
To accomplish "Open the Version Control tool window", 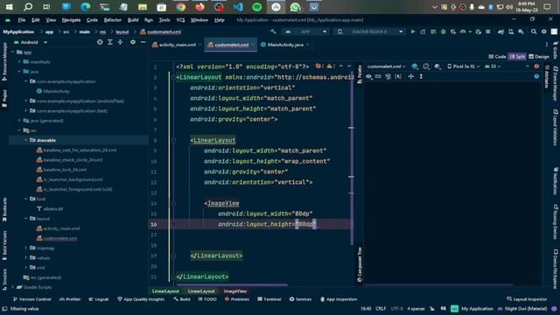I will pyautogui.click(x=31, y=299).
